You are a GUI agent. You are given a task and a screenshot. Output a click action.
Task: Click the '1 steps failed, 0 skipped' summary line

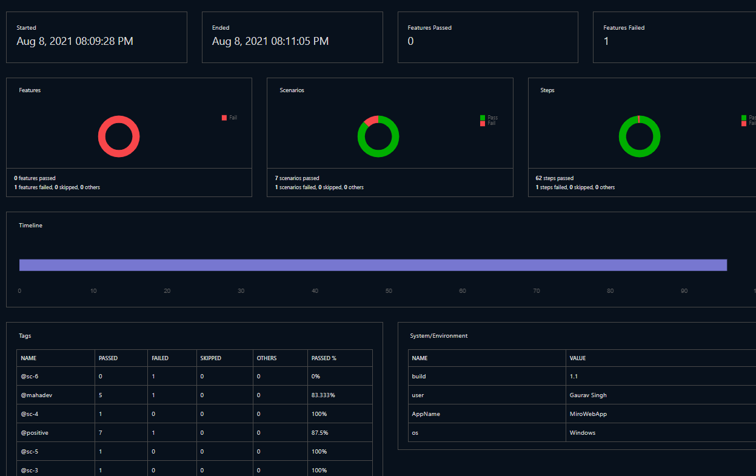pos(575,187)
